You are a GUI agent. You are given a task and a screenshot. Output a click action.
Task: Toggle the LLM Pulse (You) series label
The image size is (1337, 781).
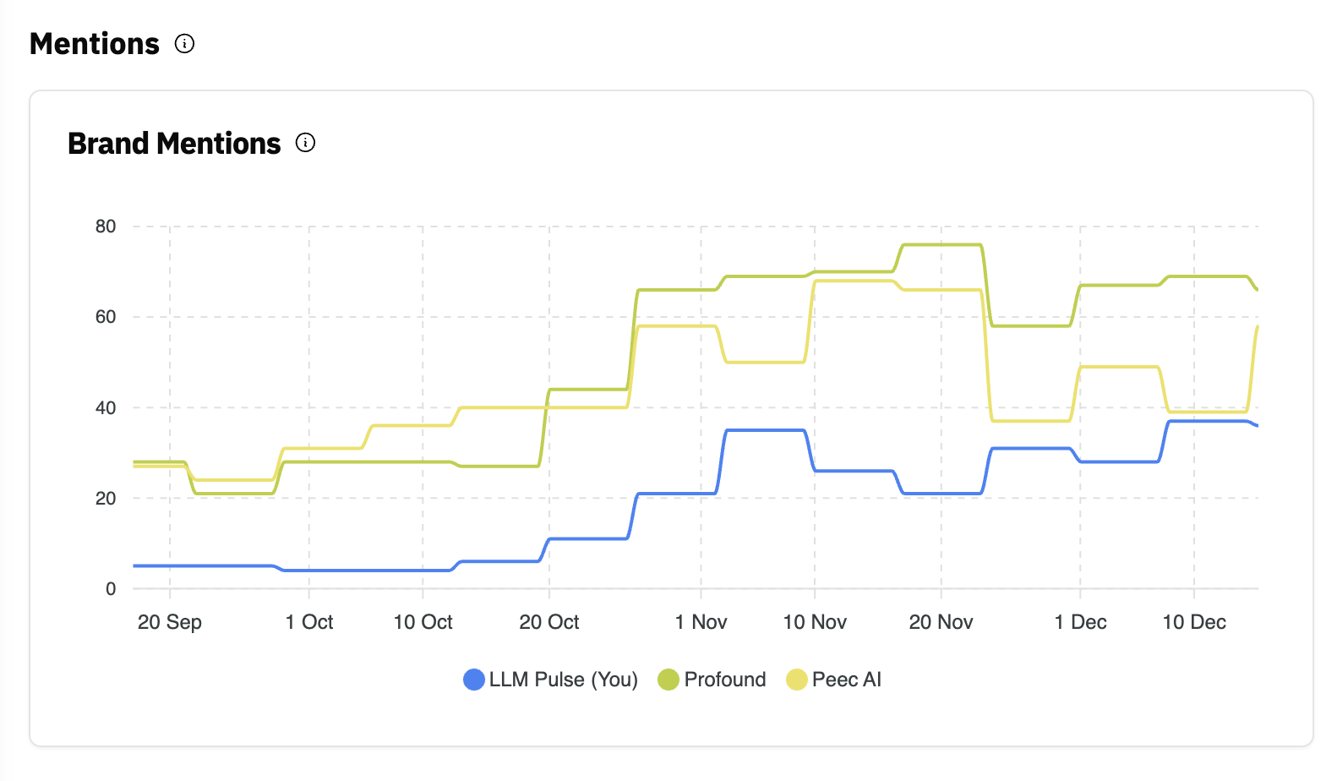(x=563, y=680)
